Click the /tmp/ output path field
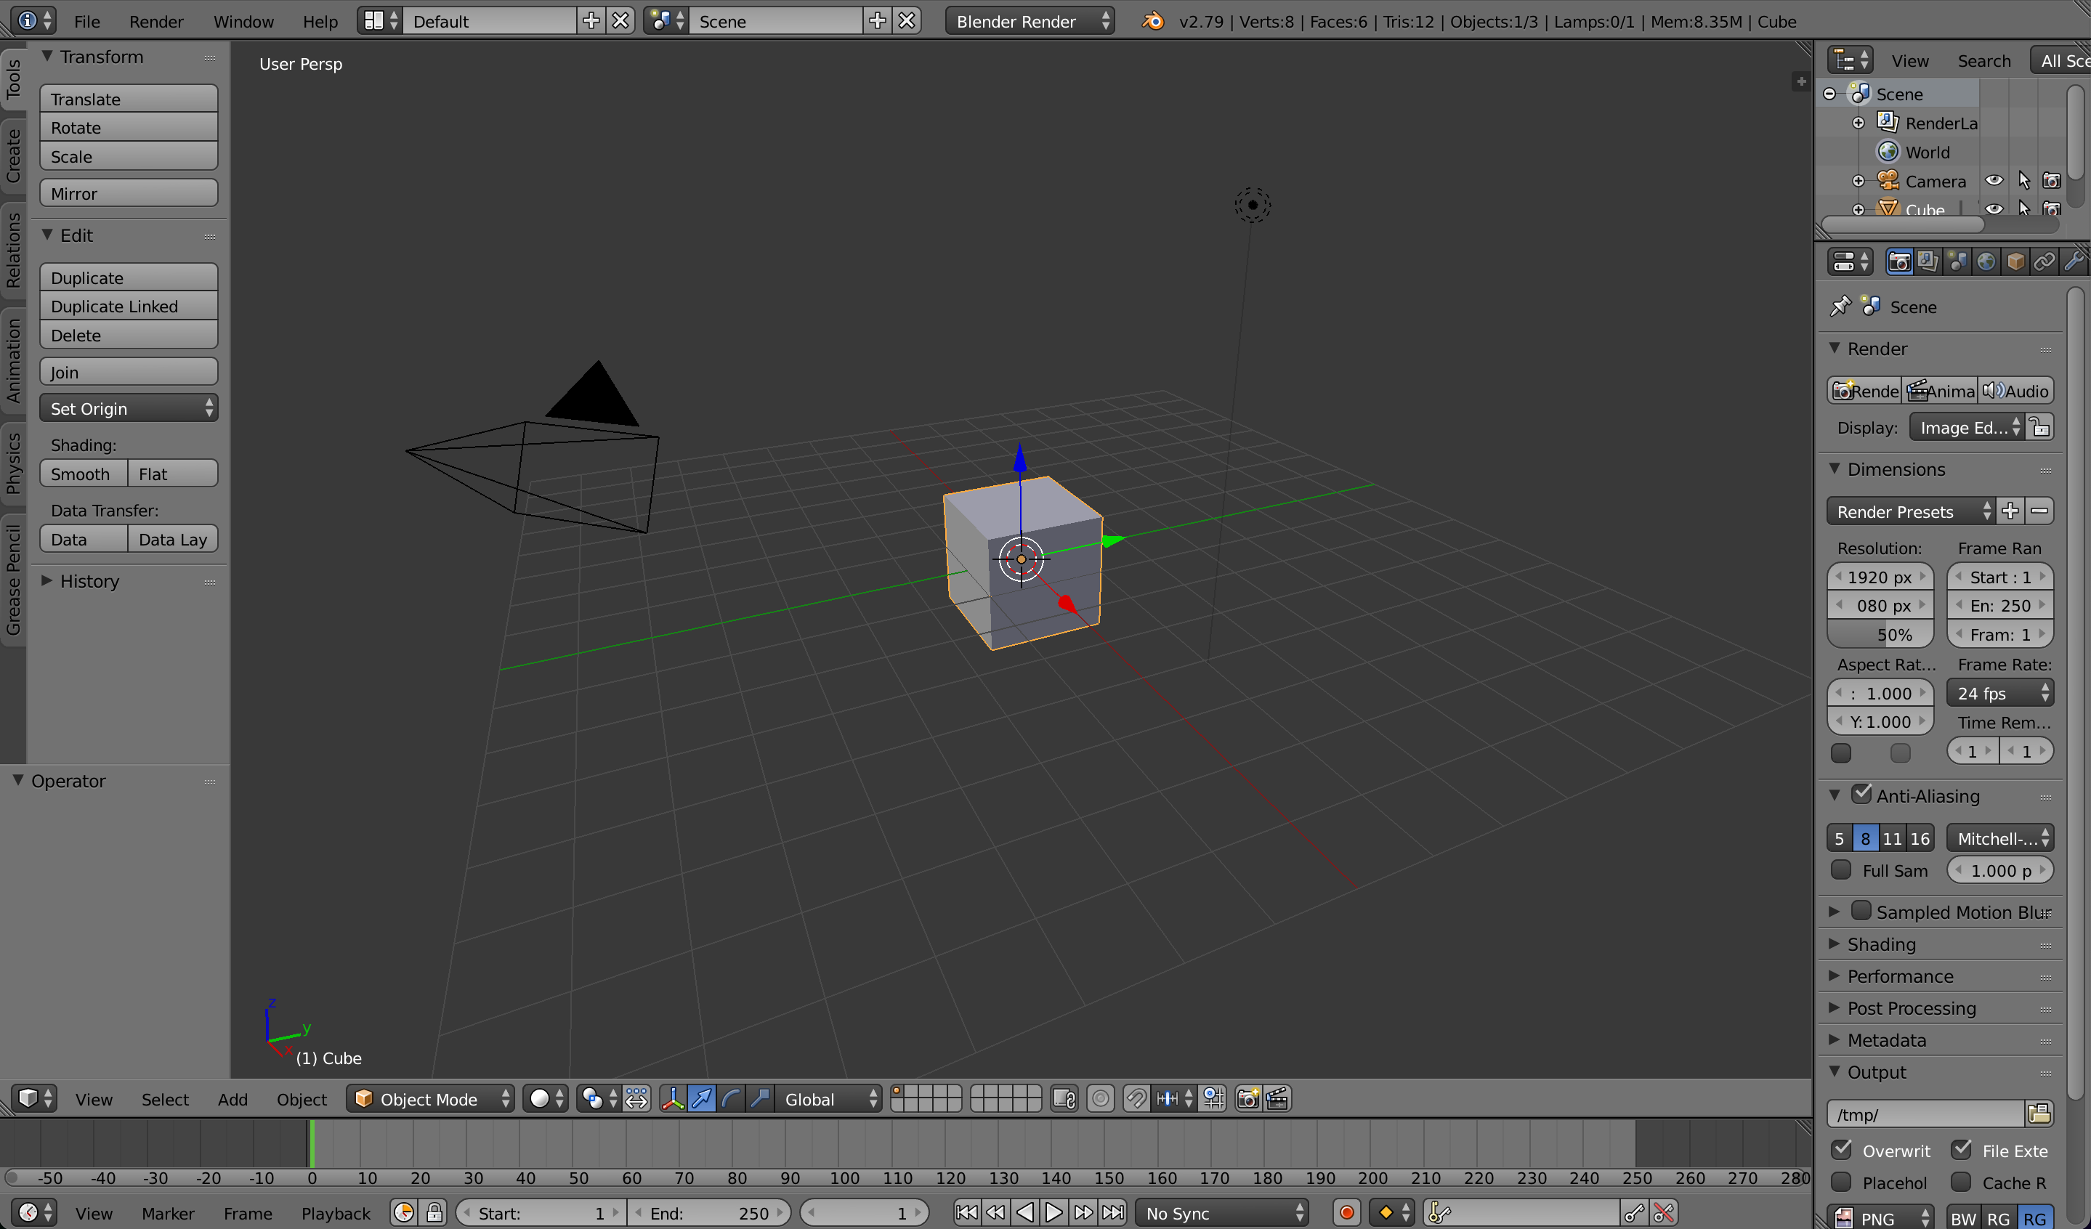Image resolution: width=2091 pixels, height=1229 pixels. click(1924, 1114)
